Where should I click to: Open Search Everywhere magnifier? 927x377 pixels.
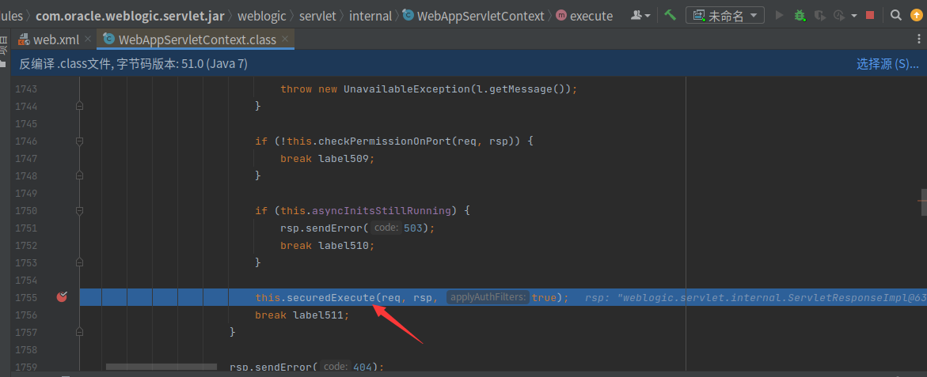pyautogui.click(x=896, y=15)
